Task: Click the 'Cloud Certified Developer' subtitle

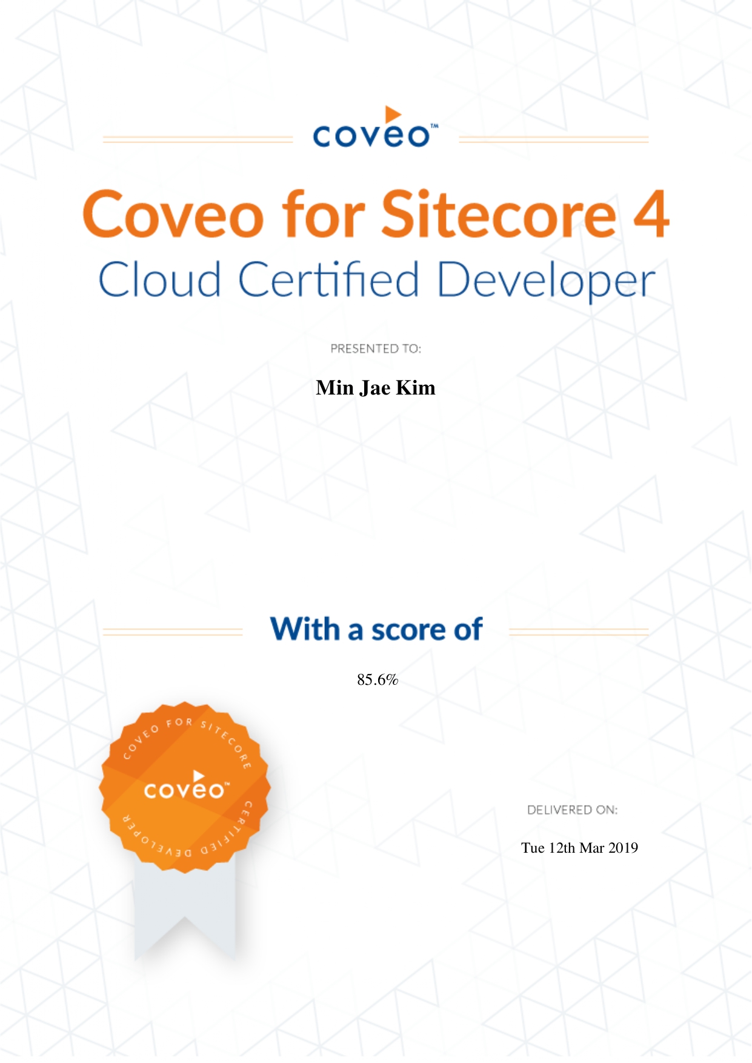Action: click(376, 281)
